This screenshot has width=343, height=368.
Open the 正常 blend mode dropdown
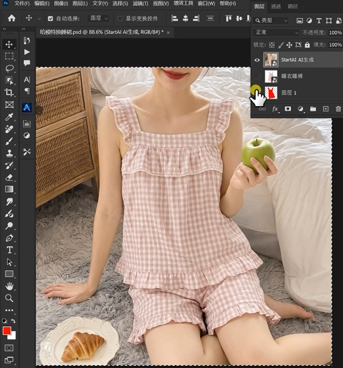pos(276,33)
